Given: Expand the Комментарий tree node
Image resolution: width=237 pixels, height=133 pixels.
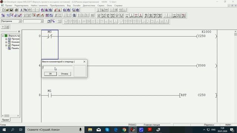Looking at the screenshot, I should click(x=6, y=42).
